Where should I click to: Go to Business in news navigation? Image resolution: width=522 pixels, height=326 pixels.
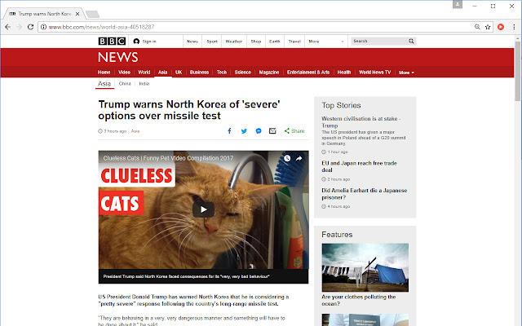click(199, 73)
